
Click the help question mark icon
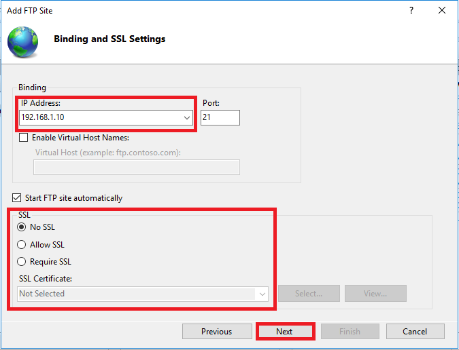point(411,10)
